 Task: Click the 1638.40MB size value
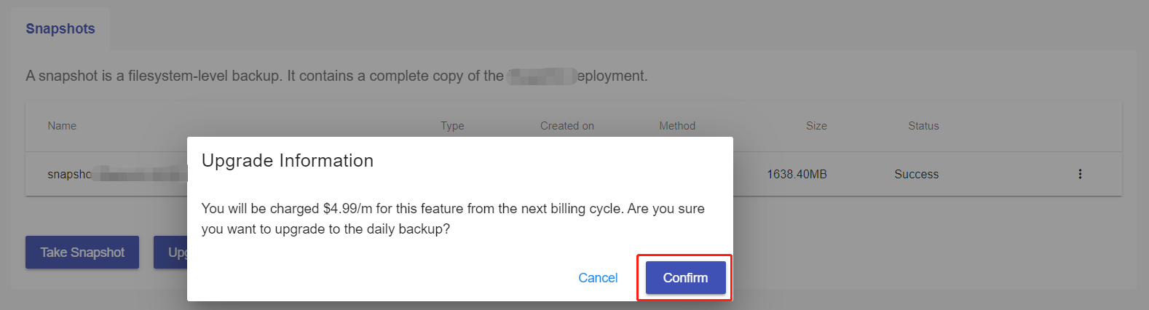coord(797,175)
